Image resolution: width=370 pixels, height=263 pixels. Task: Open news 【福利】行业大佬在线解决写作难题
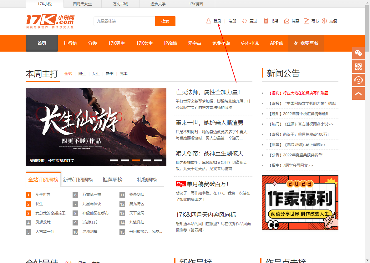click(x=299, y=93)
